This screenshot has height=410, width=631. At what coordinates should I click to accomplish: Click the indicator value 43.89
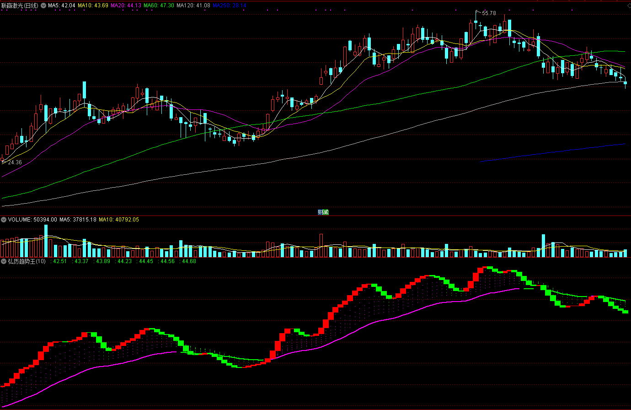point(103,261)
